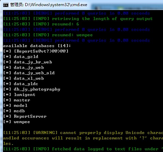The image size is (163, 152).
Task: Click the INFO line 'resumed: wempee'
Action: pos(48,35)
